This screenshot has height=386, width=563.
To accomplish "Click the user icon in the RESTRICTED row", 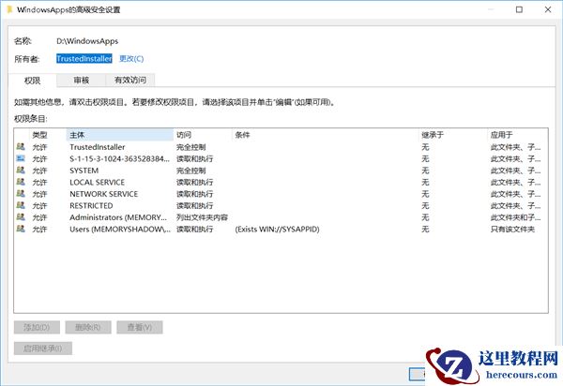I will (21, 205).
